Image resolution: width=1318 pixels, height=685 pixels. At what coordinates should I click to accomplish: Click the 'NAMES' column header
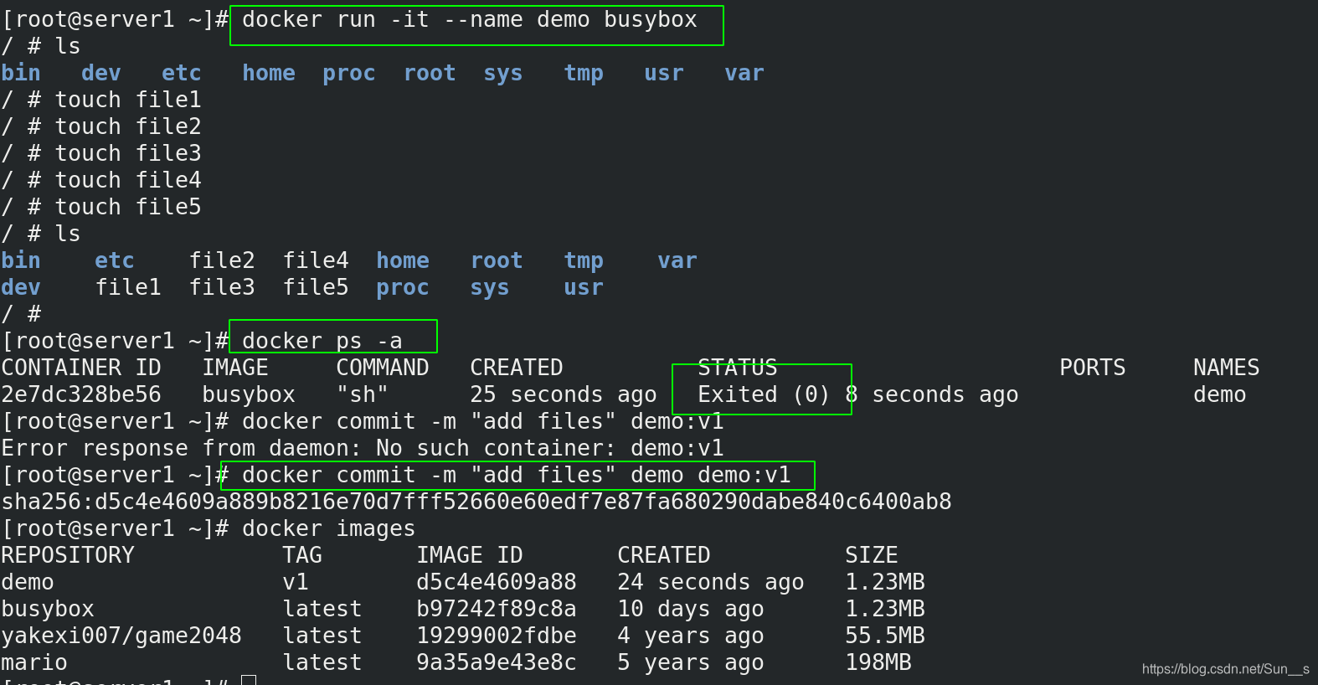click(x=1227, y=368)
